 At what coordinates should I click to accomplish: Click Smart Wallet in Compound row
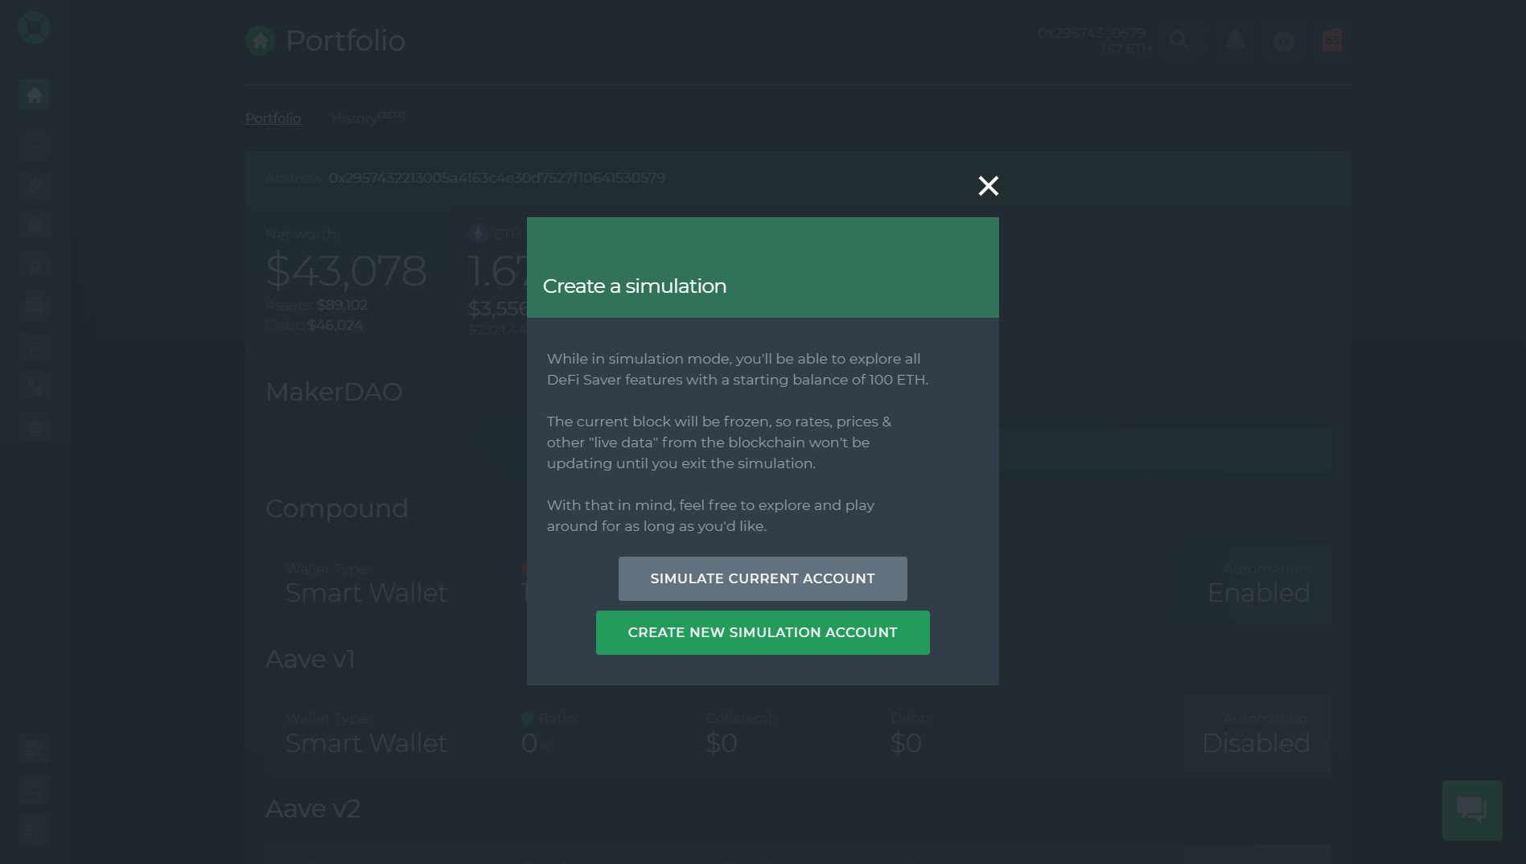click(x=366, y=593)
